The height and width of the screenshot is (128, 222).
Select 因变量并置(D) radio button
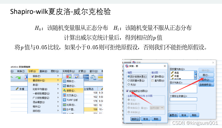tap(129, 80)
